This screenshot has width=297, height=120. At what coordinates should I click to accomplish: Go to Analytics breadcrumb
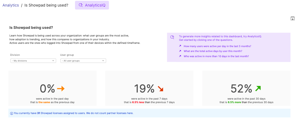[x=11, y=5]
